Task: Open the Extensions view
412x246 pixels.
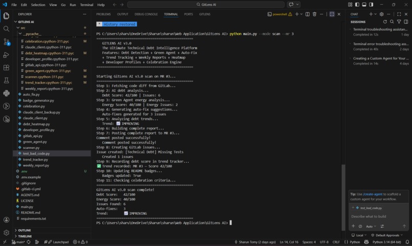Action: [x=6, y=68]
